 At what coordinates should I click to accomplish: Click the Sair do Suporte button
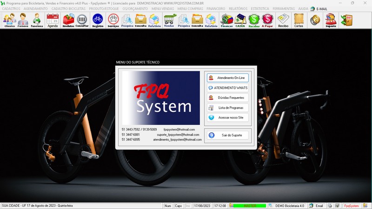pyautogui.click(x=228, y=135)
